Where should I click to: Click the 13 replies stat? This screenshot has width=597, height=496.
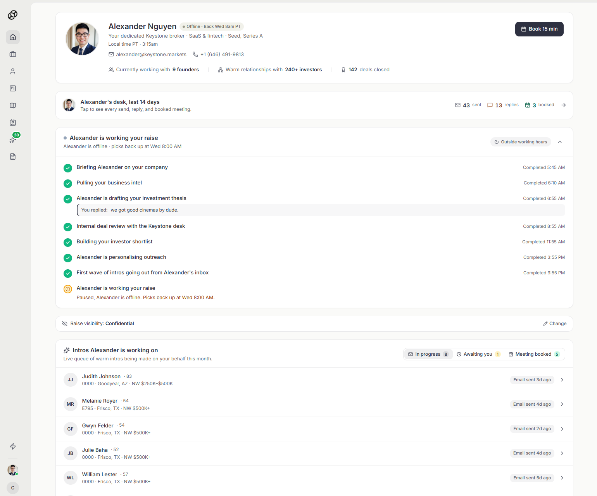point(503,105)
